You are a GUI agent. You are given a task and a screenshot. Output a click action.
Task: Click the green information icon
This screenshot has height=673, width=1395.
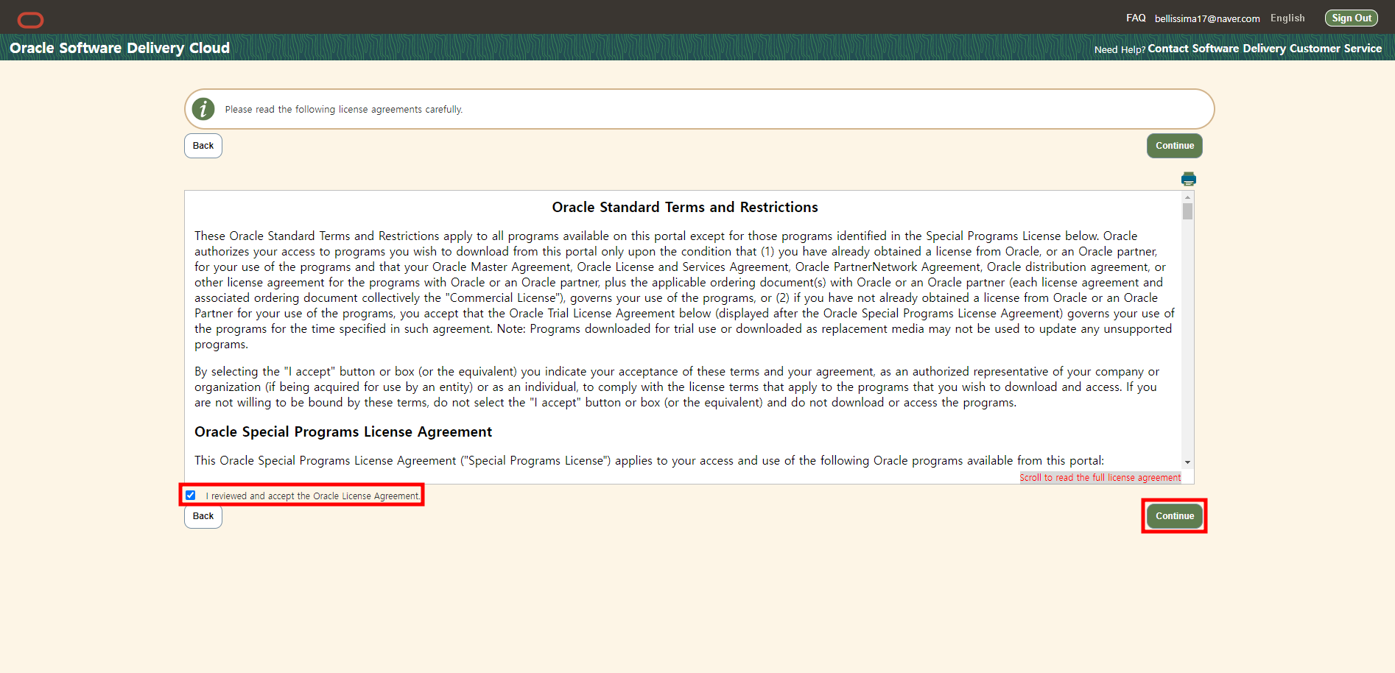pos(203,109)
